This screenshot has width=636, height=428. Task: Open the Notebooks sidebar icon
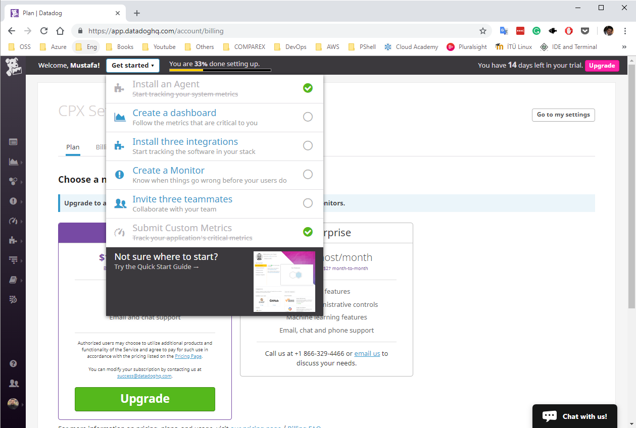pyautogui.click(x=14, y=280)
